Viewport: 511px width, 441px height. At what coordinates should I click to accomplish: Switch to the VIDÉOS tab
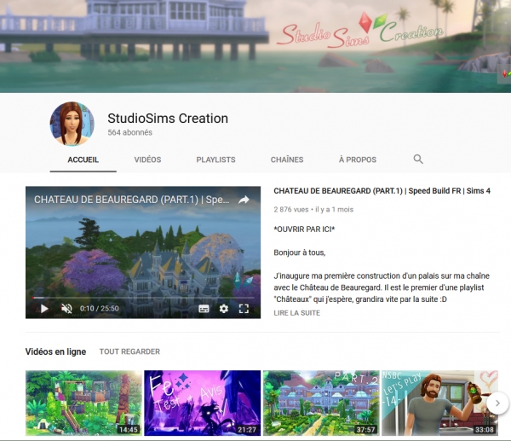coord(147,160)
